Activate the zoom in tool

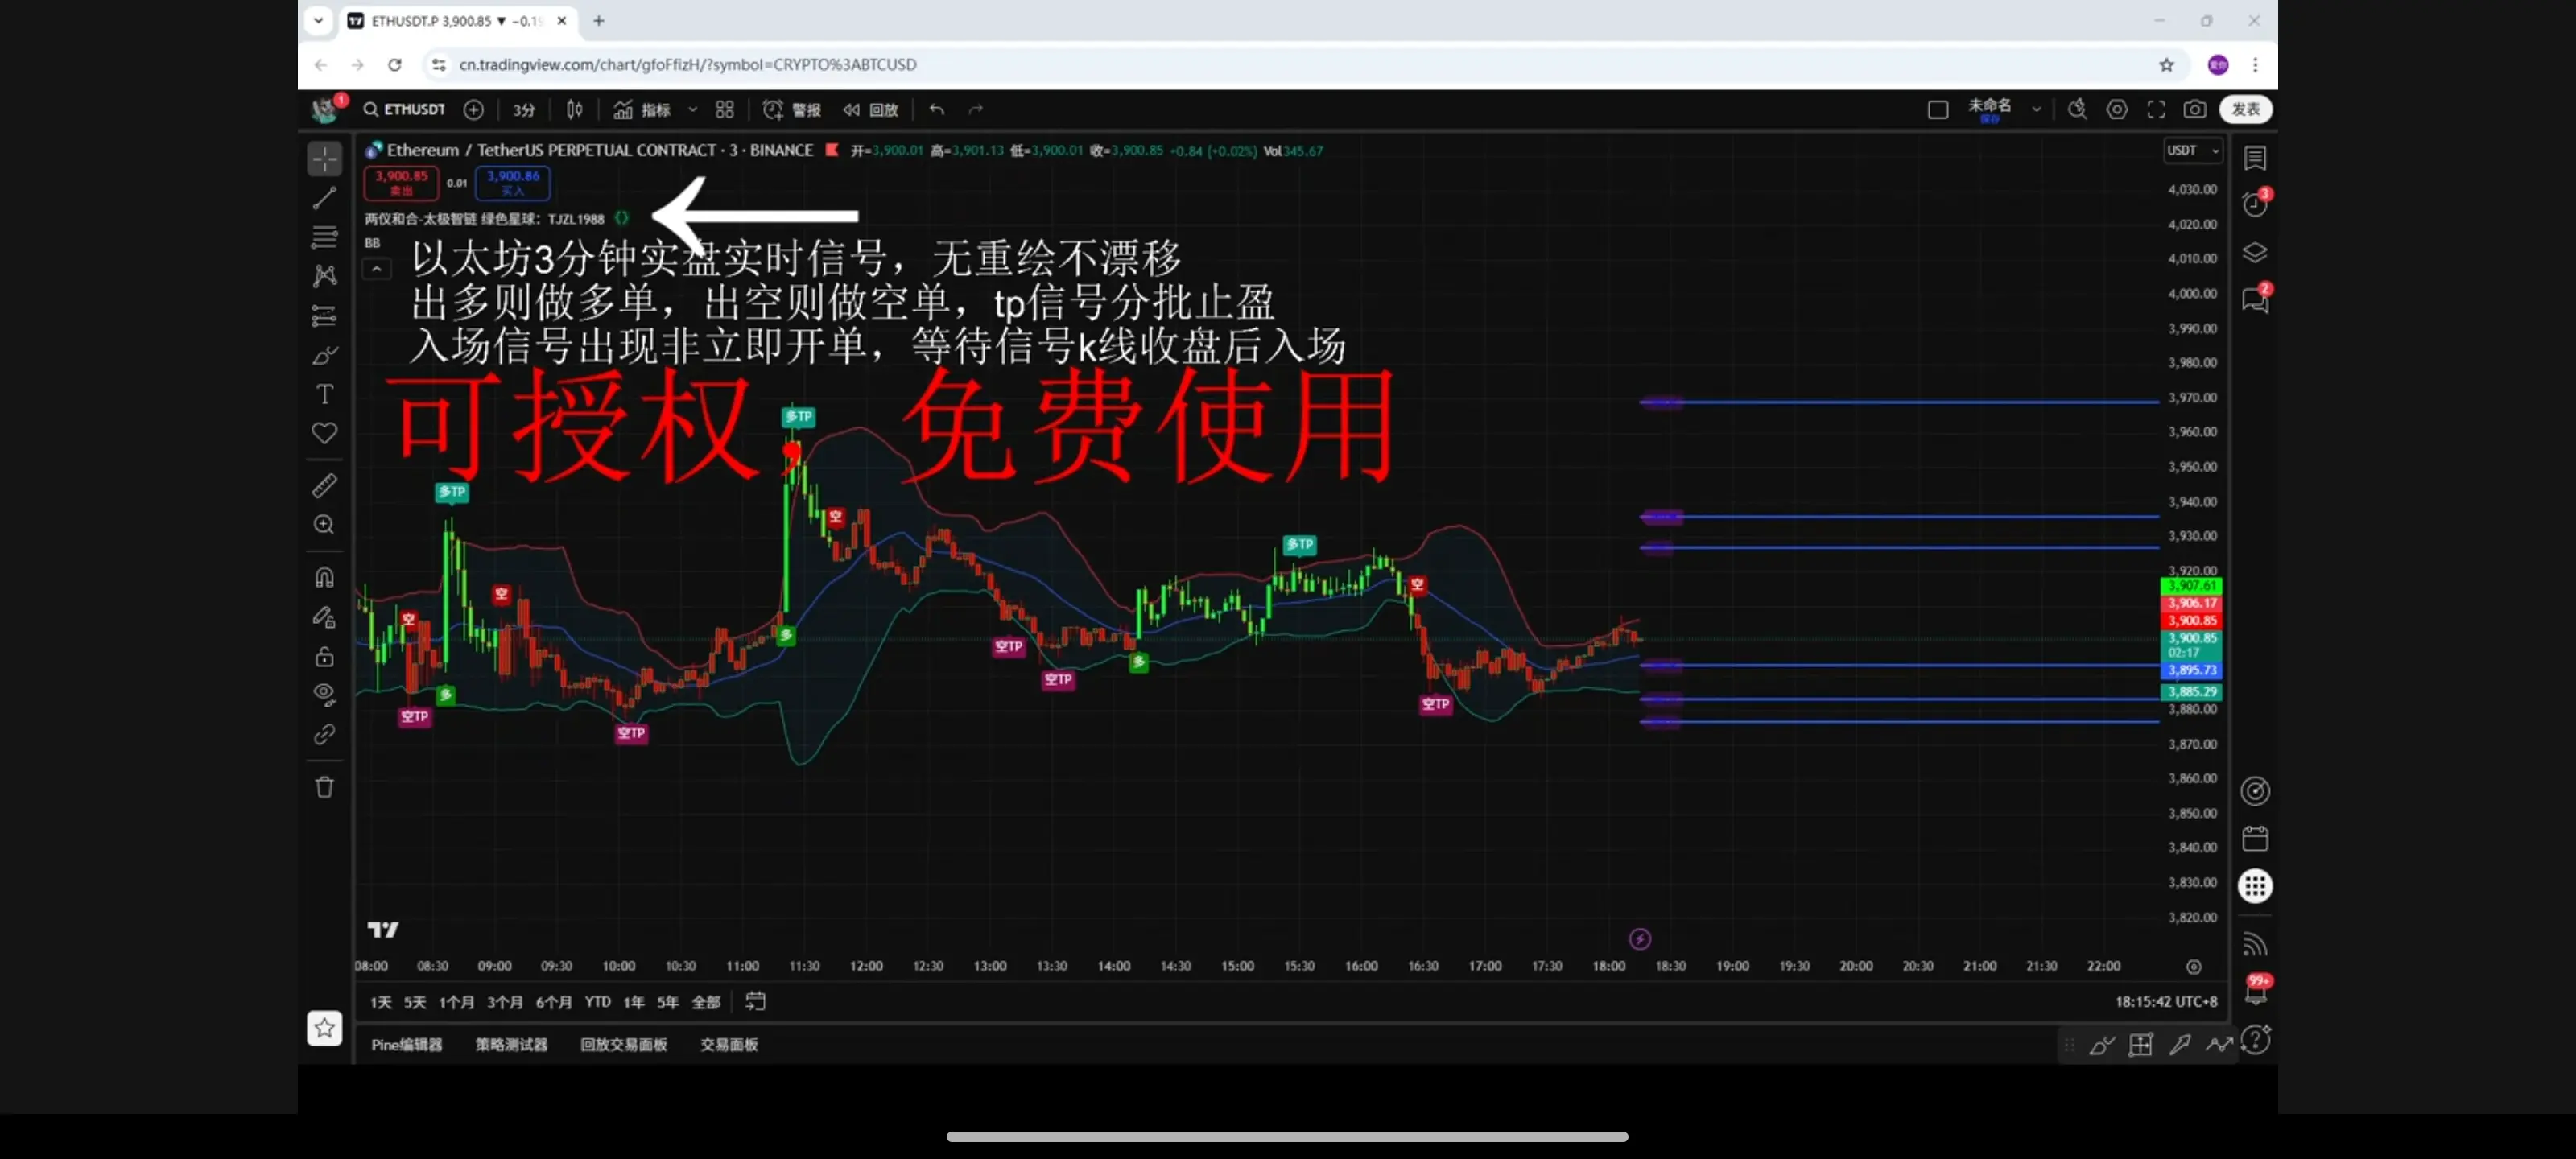[324, 525]
